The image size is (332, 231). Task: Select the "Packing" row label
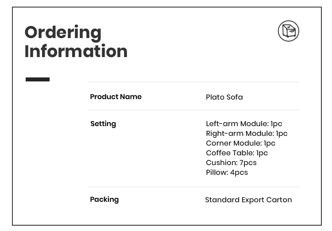click(x=104, y=200)
